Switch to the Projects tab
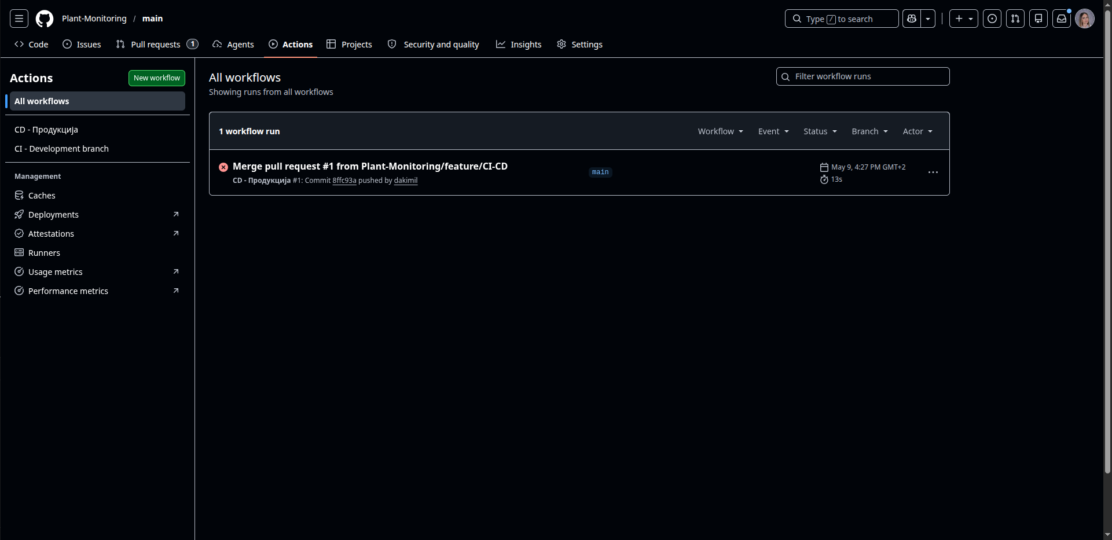1112x540 pixels. coord(349,45)
